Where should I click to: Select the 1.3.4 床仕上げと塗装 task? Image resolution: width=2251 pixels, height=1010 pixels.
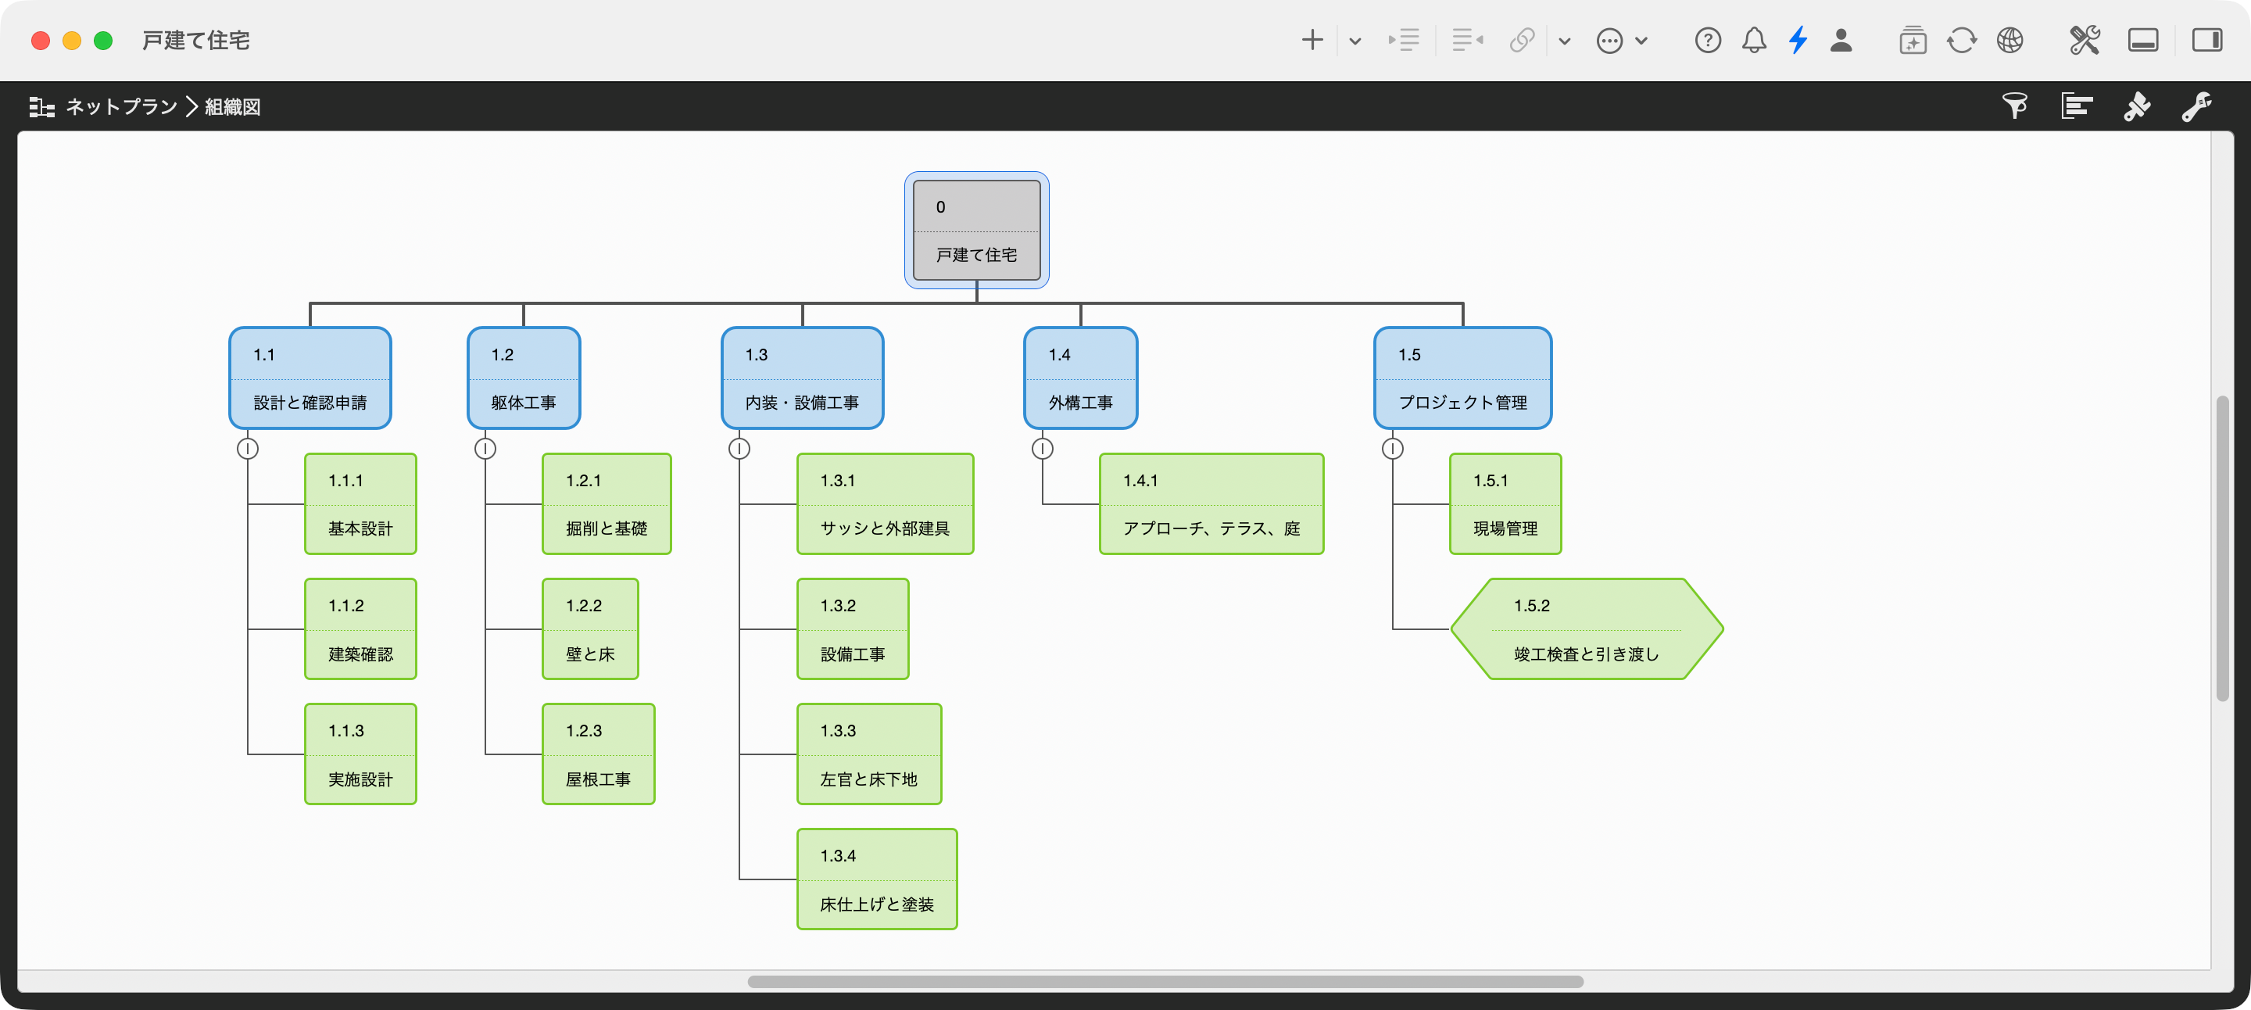876,879
